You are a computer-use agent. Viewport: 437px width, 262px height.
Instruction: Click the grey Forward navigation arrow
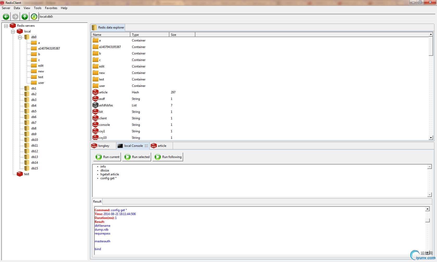[x=15, y=17]
